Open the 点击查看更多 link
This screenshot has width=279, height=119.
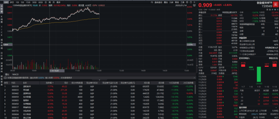click(66, 78)
